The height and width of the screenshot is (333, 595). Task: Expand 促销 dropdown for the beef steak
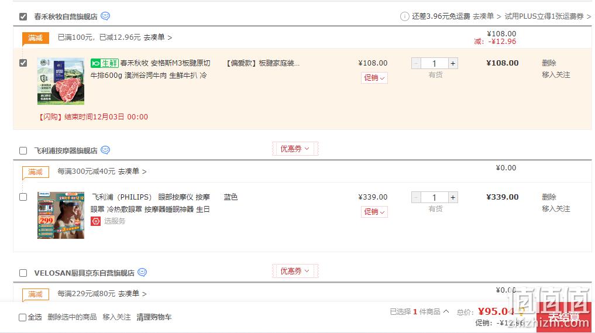coord(374,78)
